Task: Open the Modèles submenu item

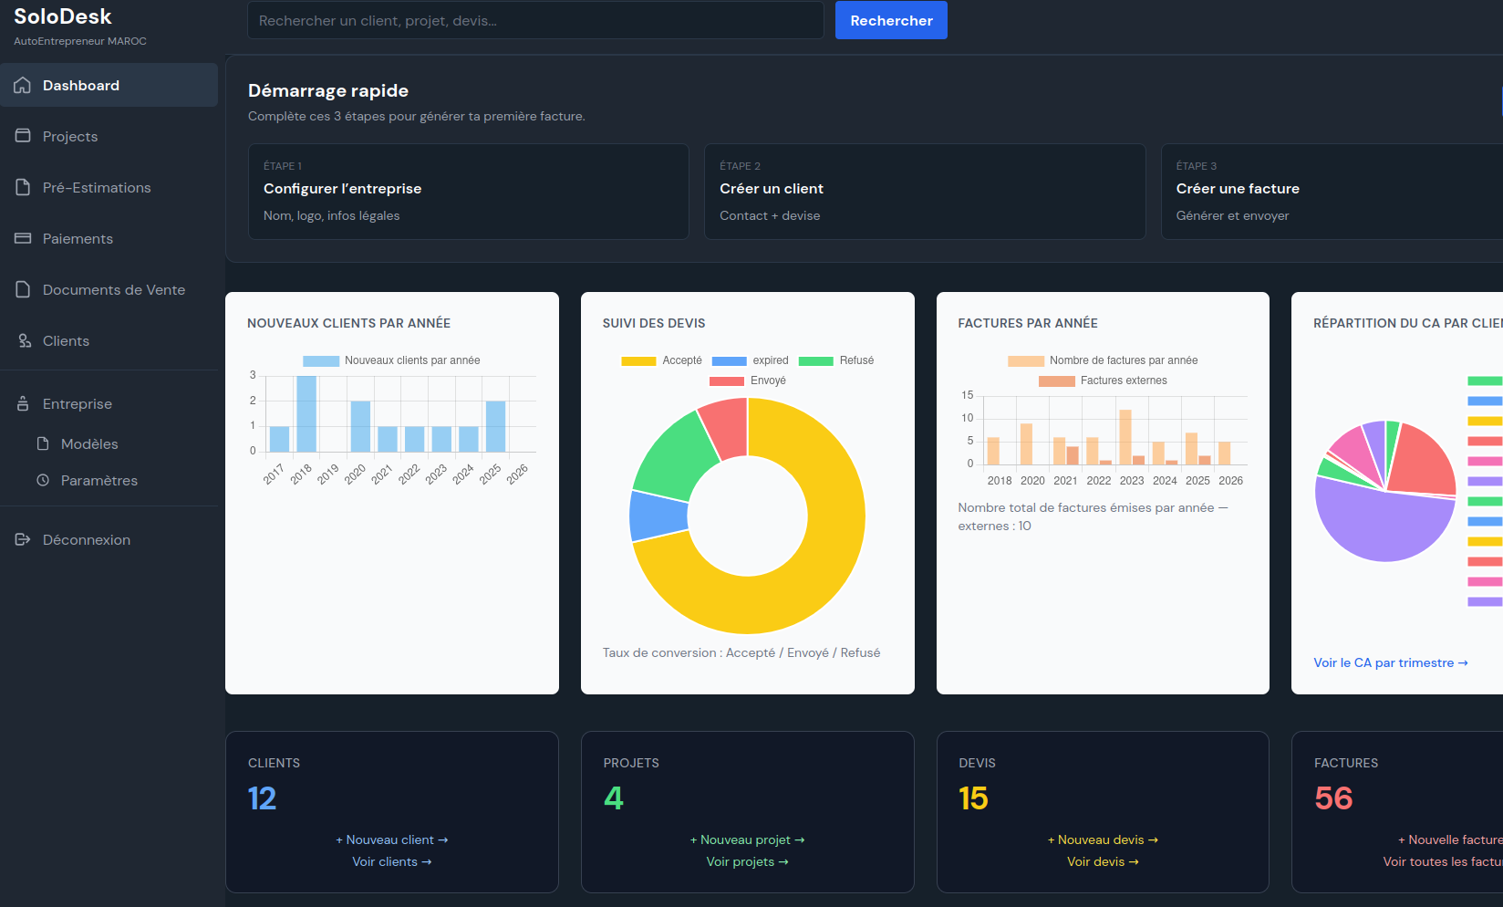Action: tap(89, 443)
